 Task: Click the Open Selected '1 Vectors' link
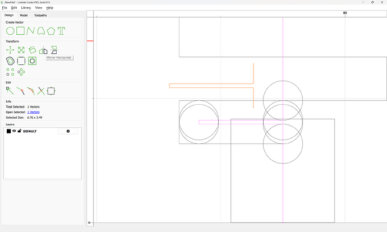click(x=33, y=112)
